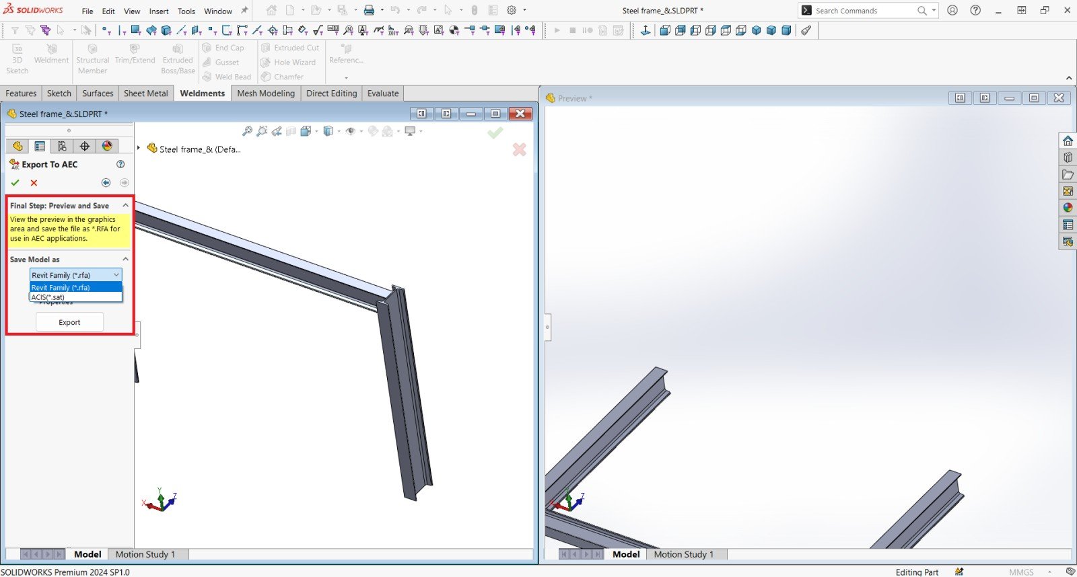Collapse the Save Model as section
This screenshot has height=577, width=1077.
125,259
